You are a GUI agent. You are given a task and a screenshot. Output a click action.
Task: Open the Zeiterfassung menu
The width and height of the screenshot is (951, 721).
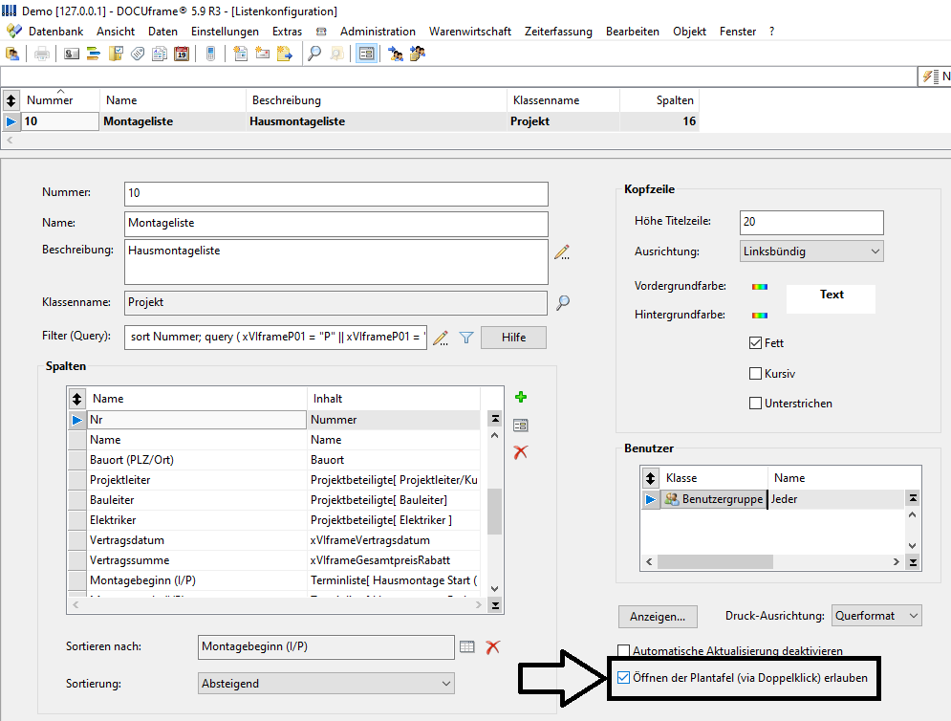[x=558, y=32]
